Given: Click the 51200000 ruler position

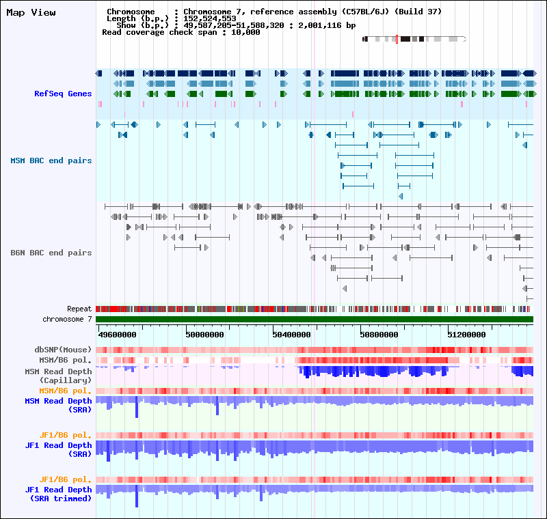Looking at the screenshot, I should [x=466, y=335].
